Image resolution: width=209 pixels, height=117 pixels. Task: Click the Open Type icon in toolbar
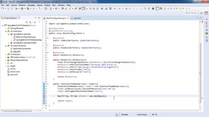coord(62,9)
